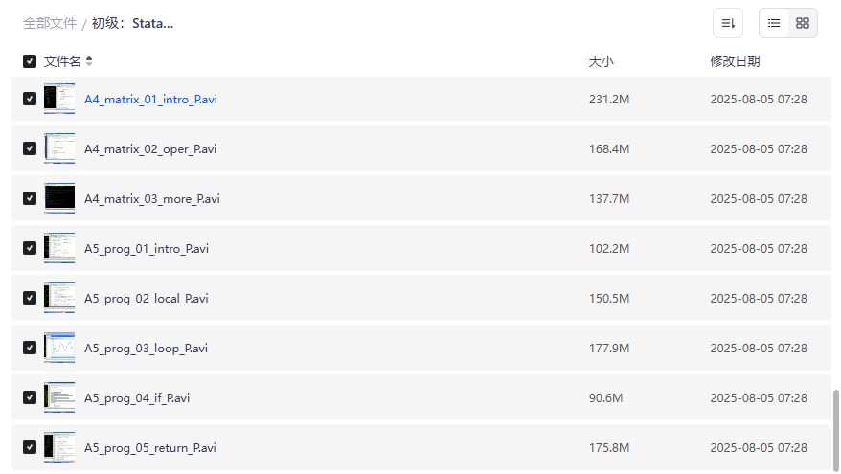The width and height of the screenshot is (841, 474).
Task: Open the sort order options icon
Action: coord(728,23)
